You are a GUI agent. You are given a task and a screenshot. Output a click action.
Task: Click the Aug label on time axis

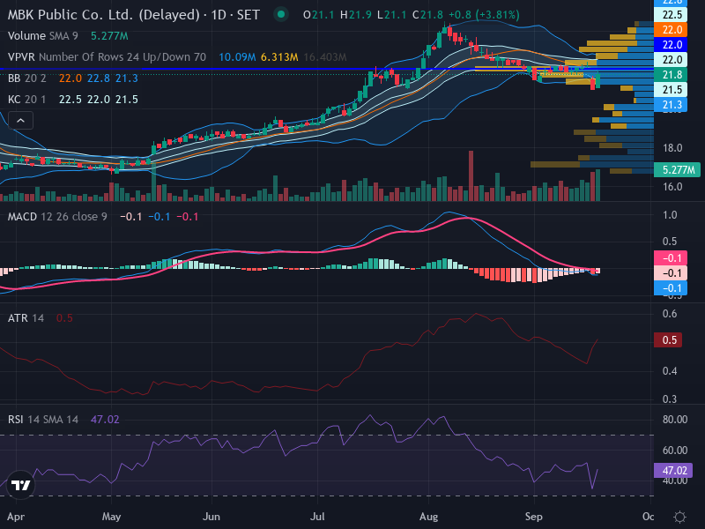point(428,517)
